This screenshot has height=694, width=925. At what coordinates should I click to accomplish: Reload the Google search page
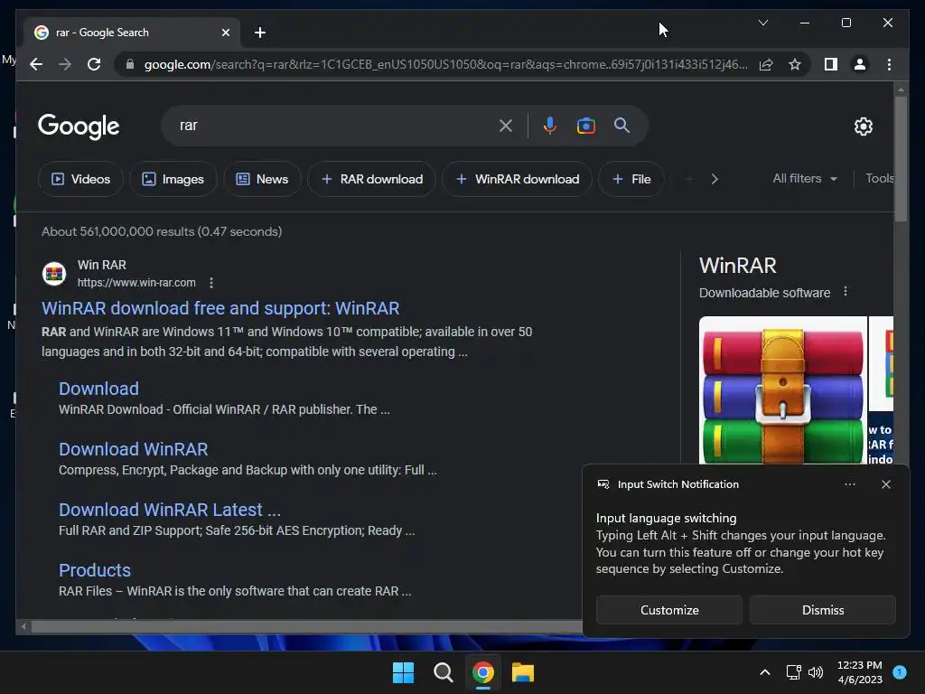click(94, 64)
